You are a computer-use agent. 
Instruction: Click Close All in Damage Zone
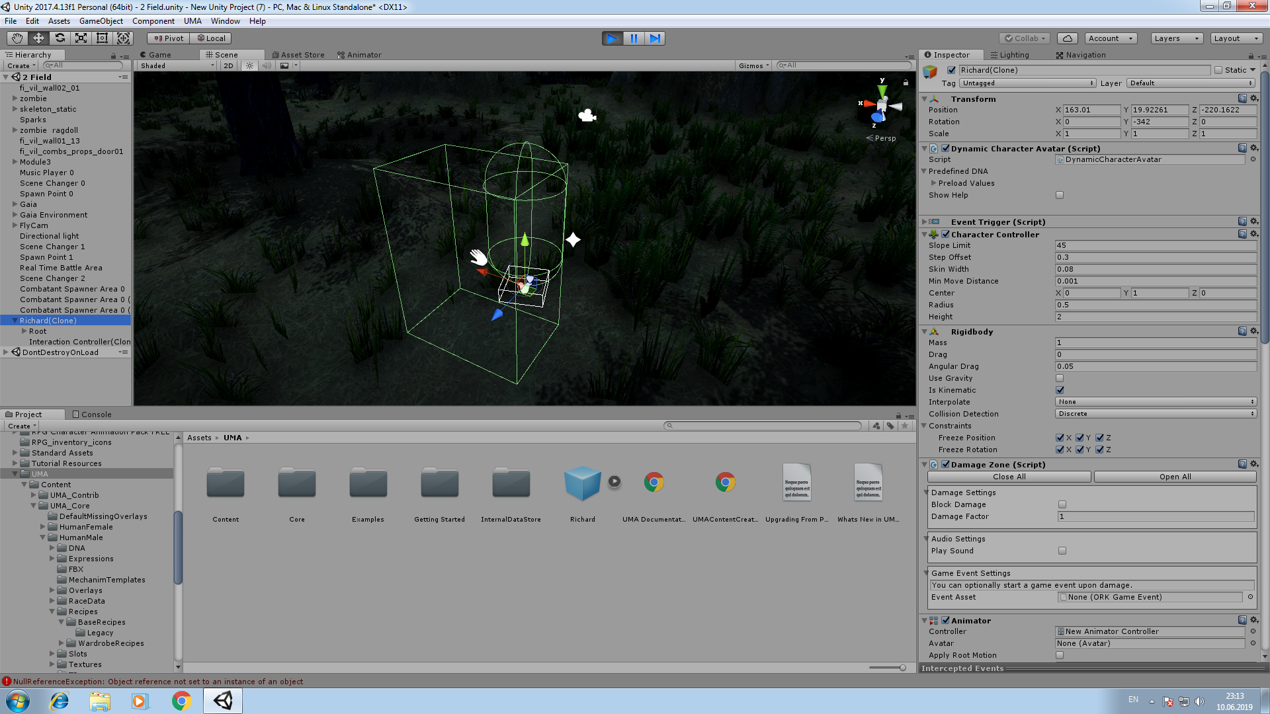click(1009, 477)
